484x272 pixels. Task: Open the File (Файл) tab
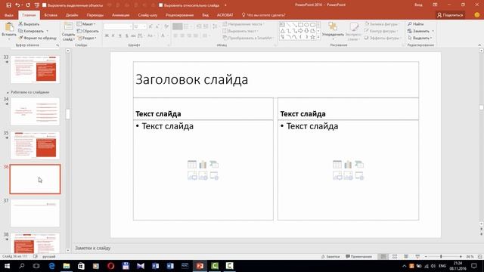(x=9, y=15)
